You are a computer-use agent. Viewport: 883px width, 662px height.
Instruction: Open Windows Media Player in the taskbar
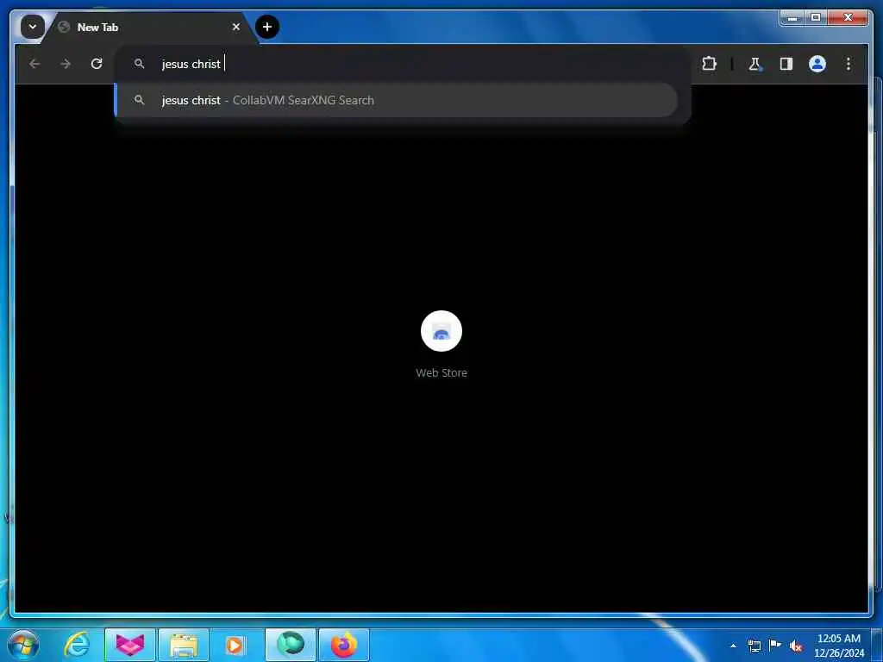pos(235,645)
